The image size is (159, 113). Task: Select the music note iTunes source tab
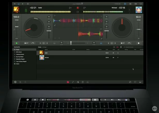73,82
